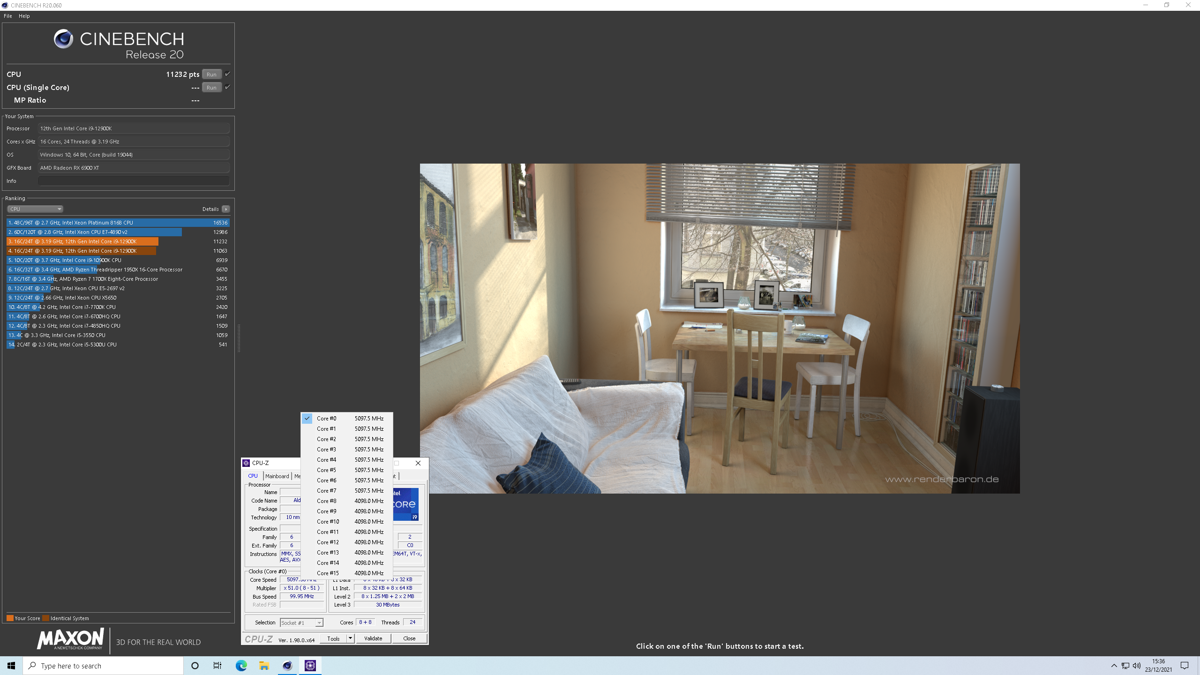The height and width of the screenshot is (675, 1200).
Task: Select Core #4 in the clocks menu
Action: pos(347,460)
